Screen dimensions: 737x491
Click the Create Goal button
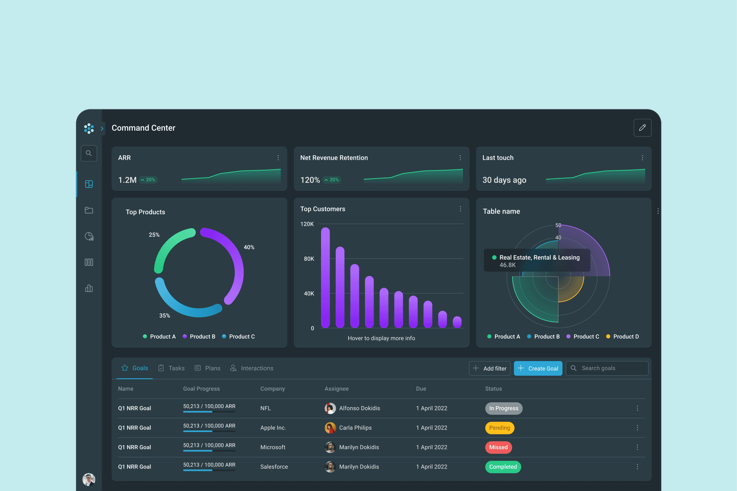click(x=538, y=368)
